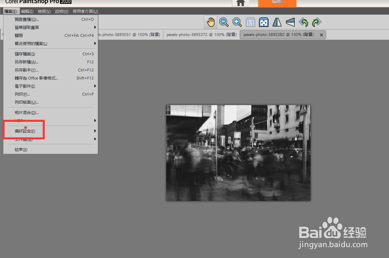This screenshot has width=389, height=258.
Task: Choose 轉存為 Office 影像格式...
Action: [51, 78]
